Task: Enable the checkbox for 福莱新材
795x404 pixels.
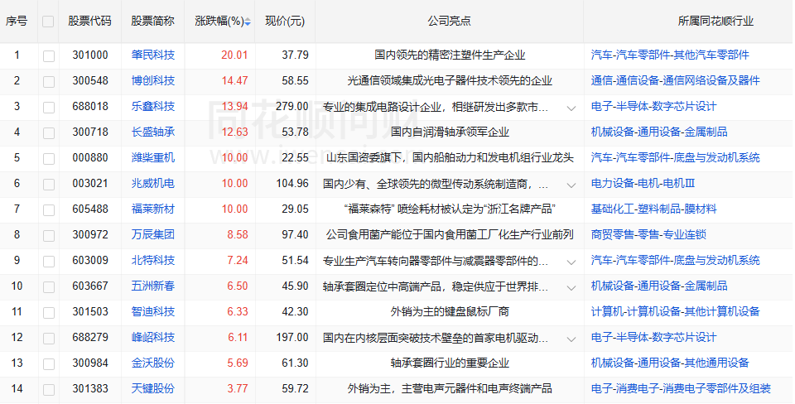Action: 49,209
